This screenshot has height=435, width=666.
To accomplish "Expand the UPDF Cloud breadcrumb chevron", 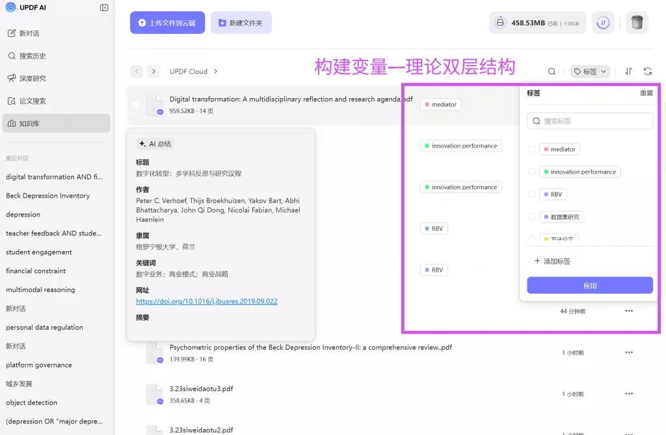I will (216, 72).
